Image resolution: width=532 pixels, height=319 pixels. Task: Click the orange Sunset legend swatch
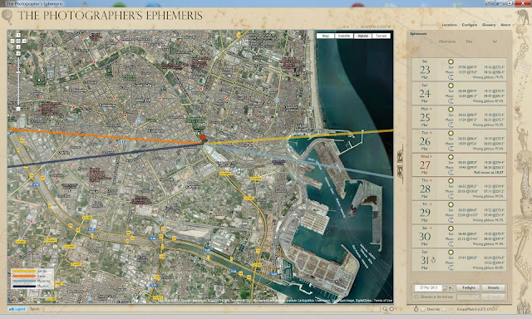pyautogui.click(x=24, y=276)
